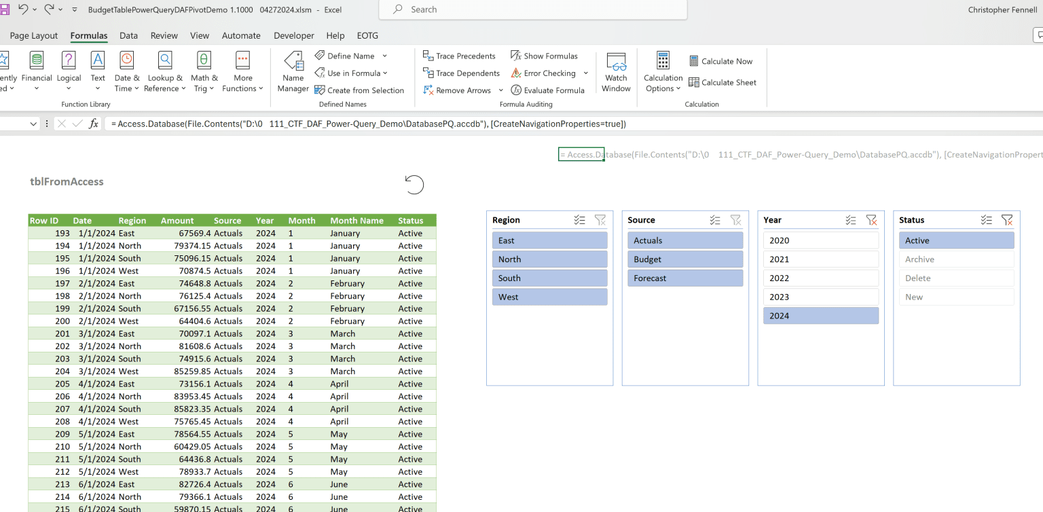Toggle Budget off in the Source slicer
This screenshot has width=1043, height=512.
[x=684, y=259]
